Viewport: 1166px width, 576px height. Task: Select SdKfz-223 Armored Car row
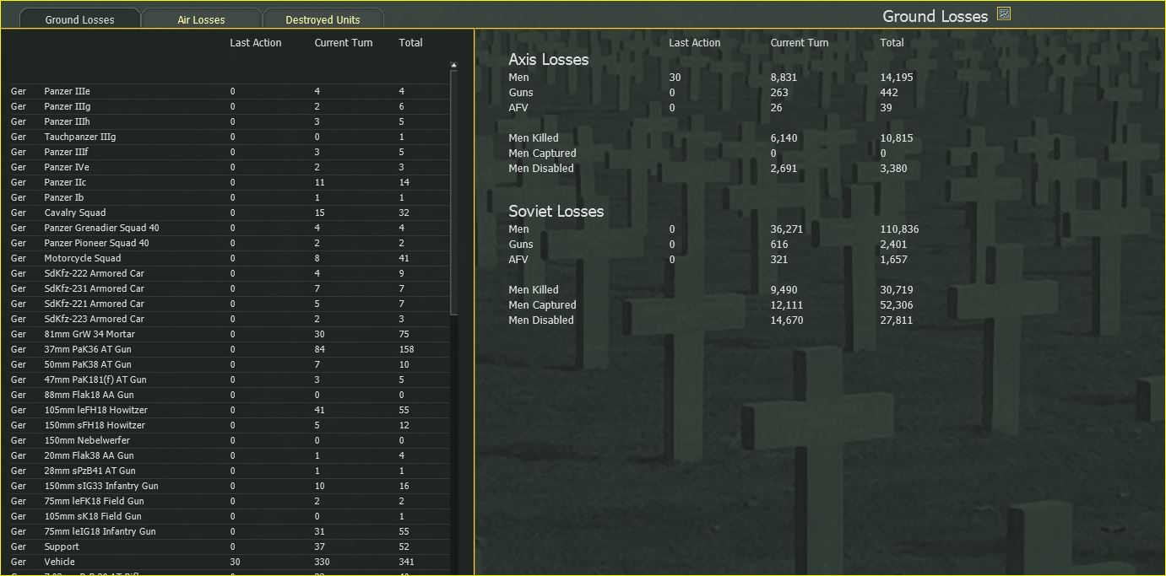coord(228,319)
